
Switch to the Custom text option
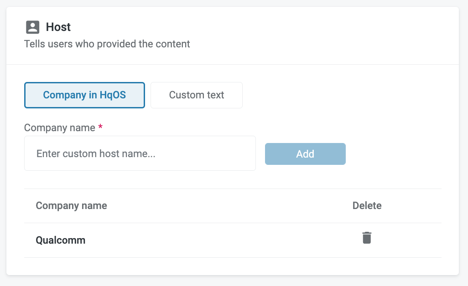[x=196, y=95]
